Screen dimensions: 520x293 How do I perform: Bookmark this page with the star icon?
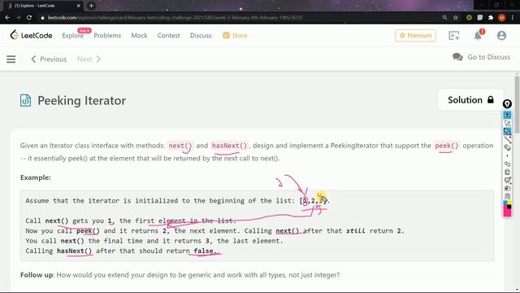click(x=456, y=18)
